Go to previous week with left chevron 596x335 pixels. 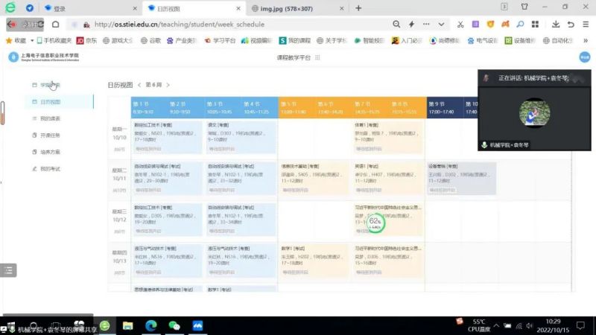(140, 86)
